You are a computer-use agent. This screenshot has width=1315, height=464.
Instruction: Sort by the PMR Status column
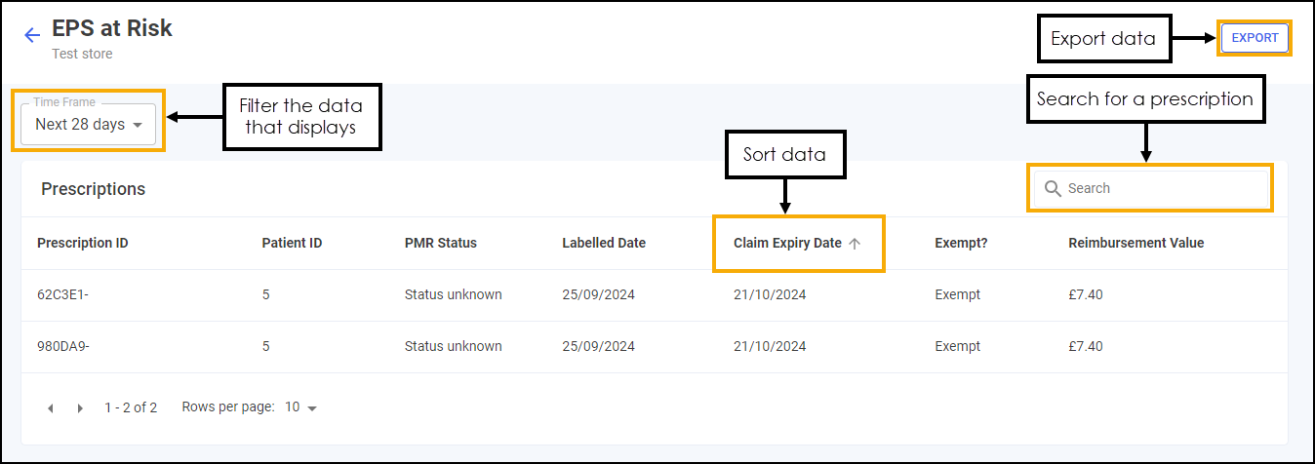point(441,243)
